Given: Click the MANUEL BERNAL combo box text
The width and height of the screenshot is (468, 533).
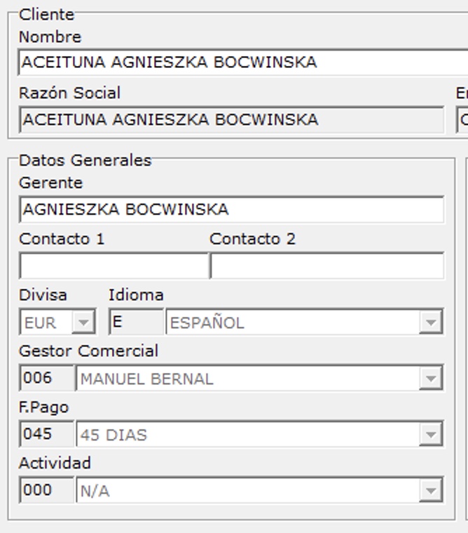Looking at the screenshot, I should 245,379.
